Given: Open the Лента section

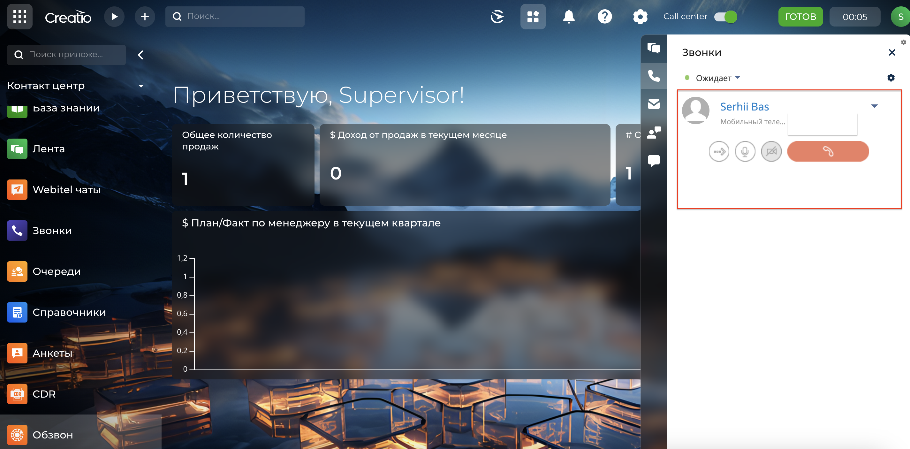Looking at the screenshot, I should (49, 149).
